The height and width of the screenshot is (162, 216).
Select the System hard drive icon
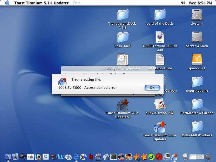[197, 15]
